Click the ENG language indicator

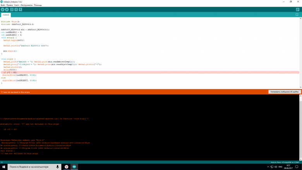pyautogui.click(x=280, y=167)
